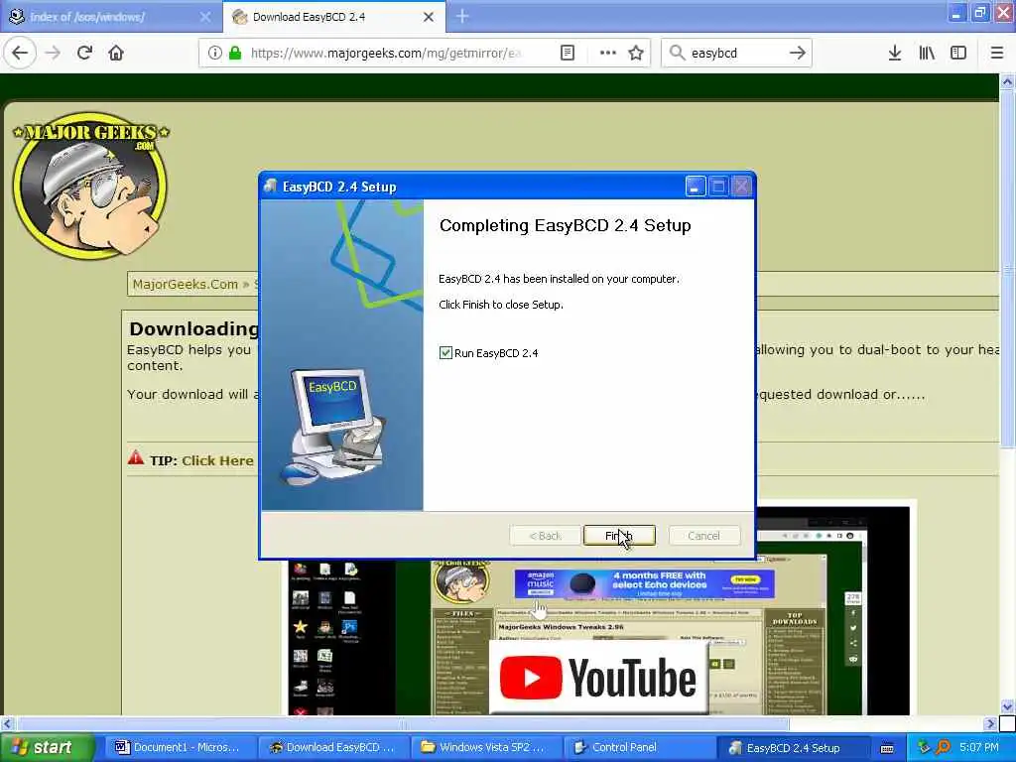This screenshot has height=762, width=1016.
Task: Click the search magnifier icon
Action: tap(677, 54)
